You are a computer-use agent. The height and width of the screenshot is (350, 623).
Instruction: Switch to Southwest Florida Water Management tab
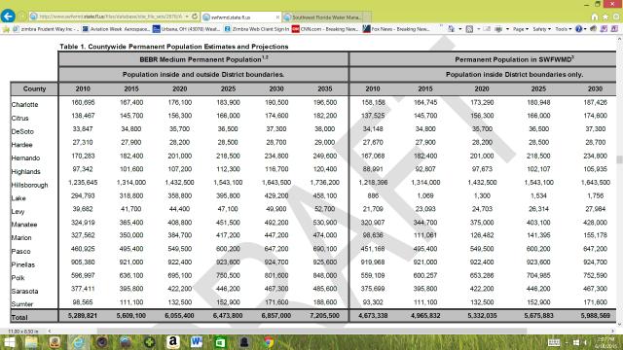[x=327, y=17]
